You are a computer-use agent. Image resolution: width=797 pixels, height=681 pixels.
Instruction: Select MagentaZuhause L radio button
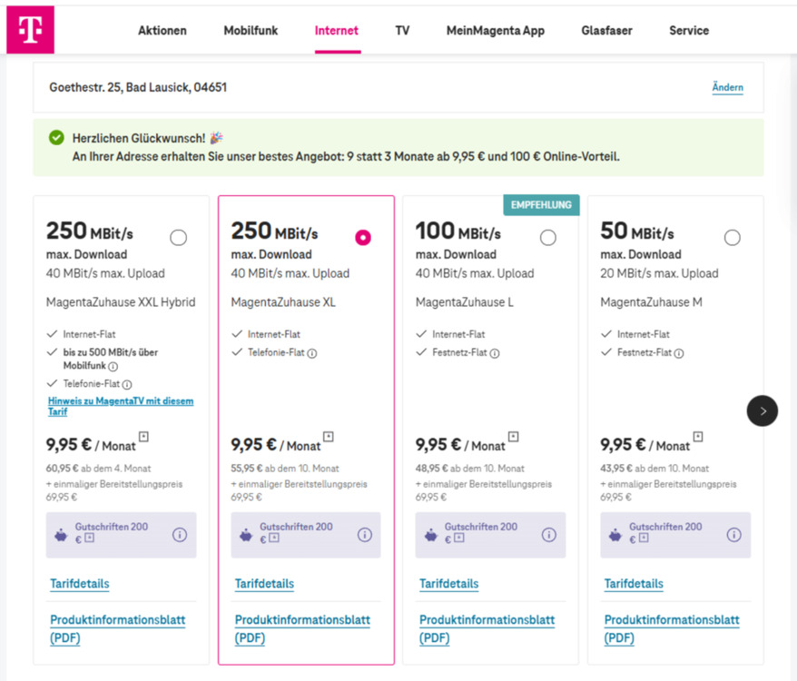click(548, 238)
